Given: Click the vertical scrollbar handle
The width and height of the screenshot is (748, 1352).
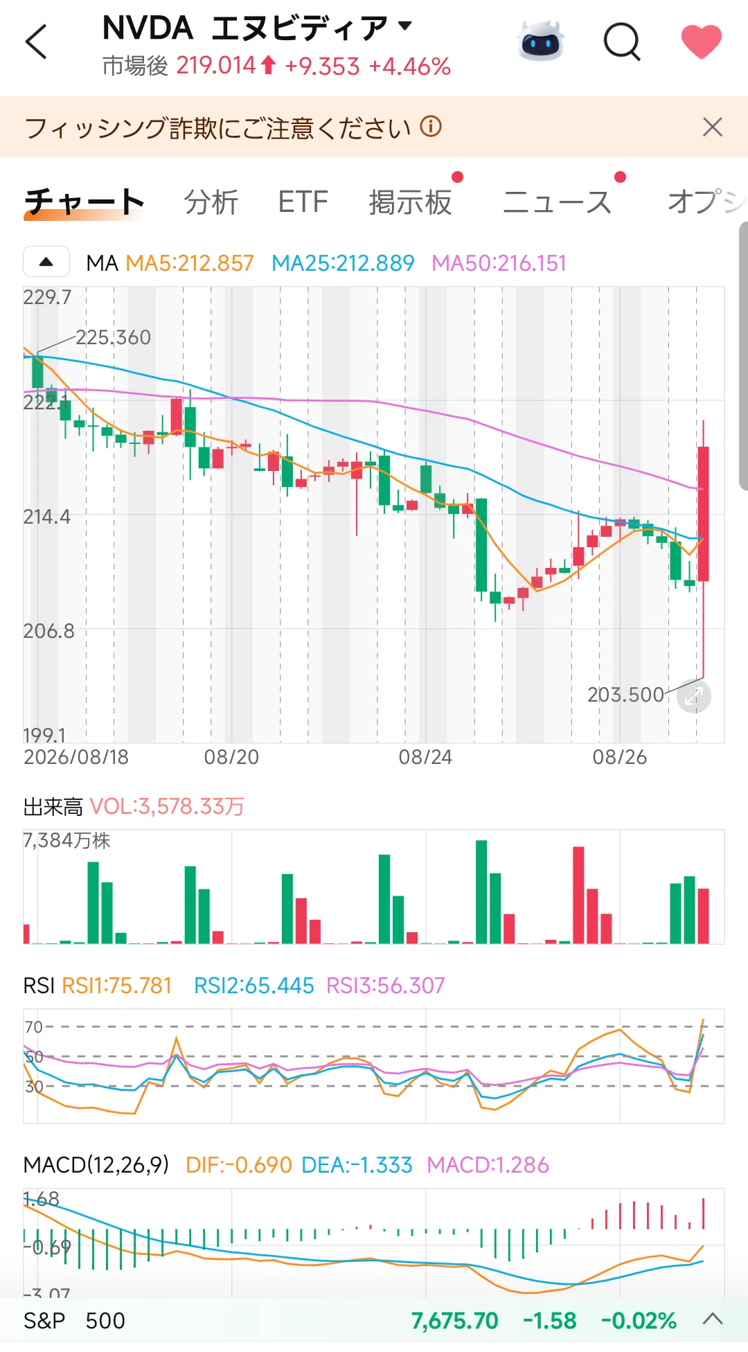Looking at the screenshot, I should 743,356.
